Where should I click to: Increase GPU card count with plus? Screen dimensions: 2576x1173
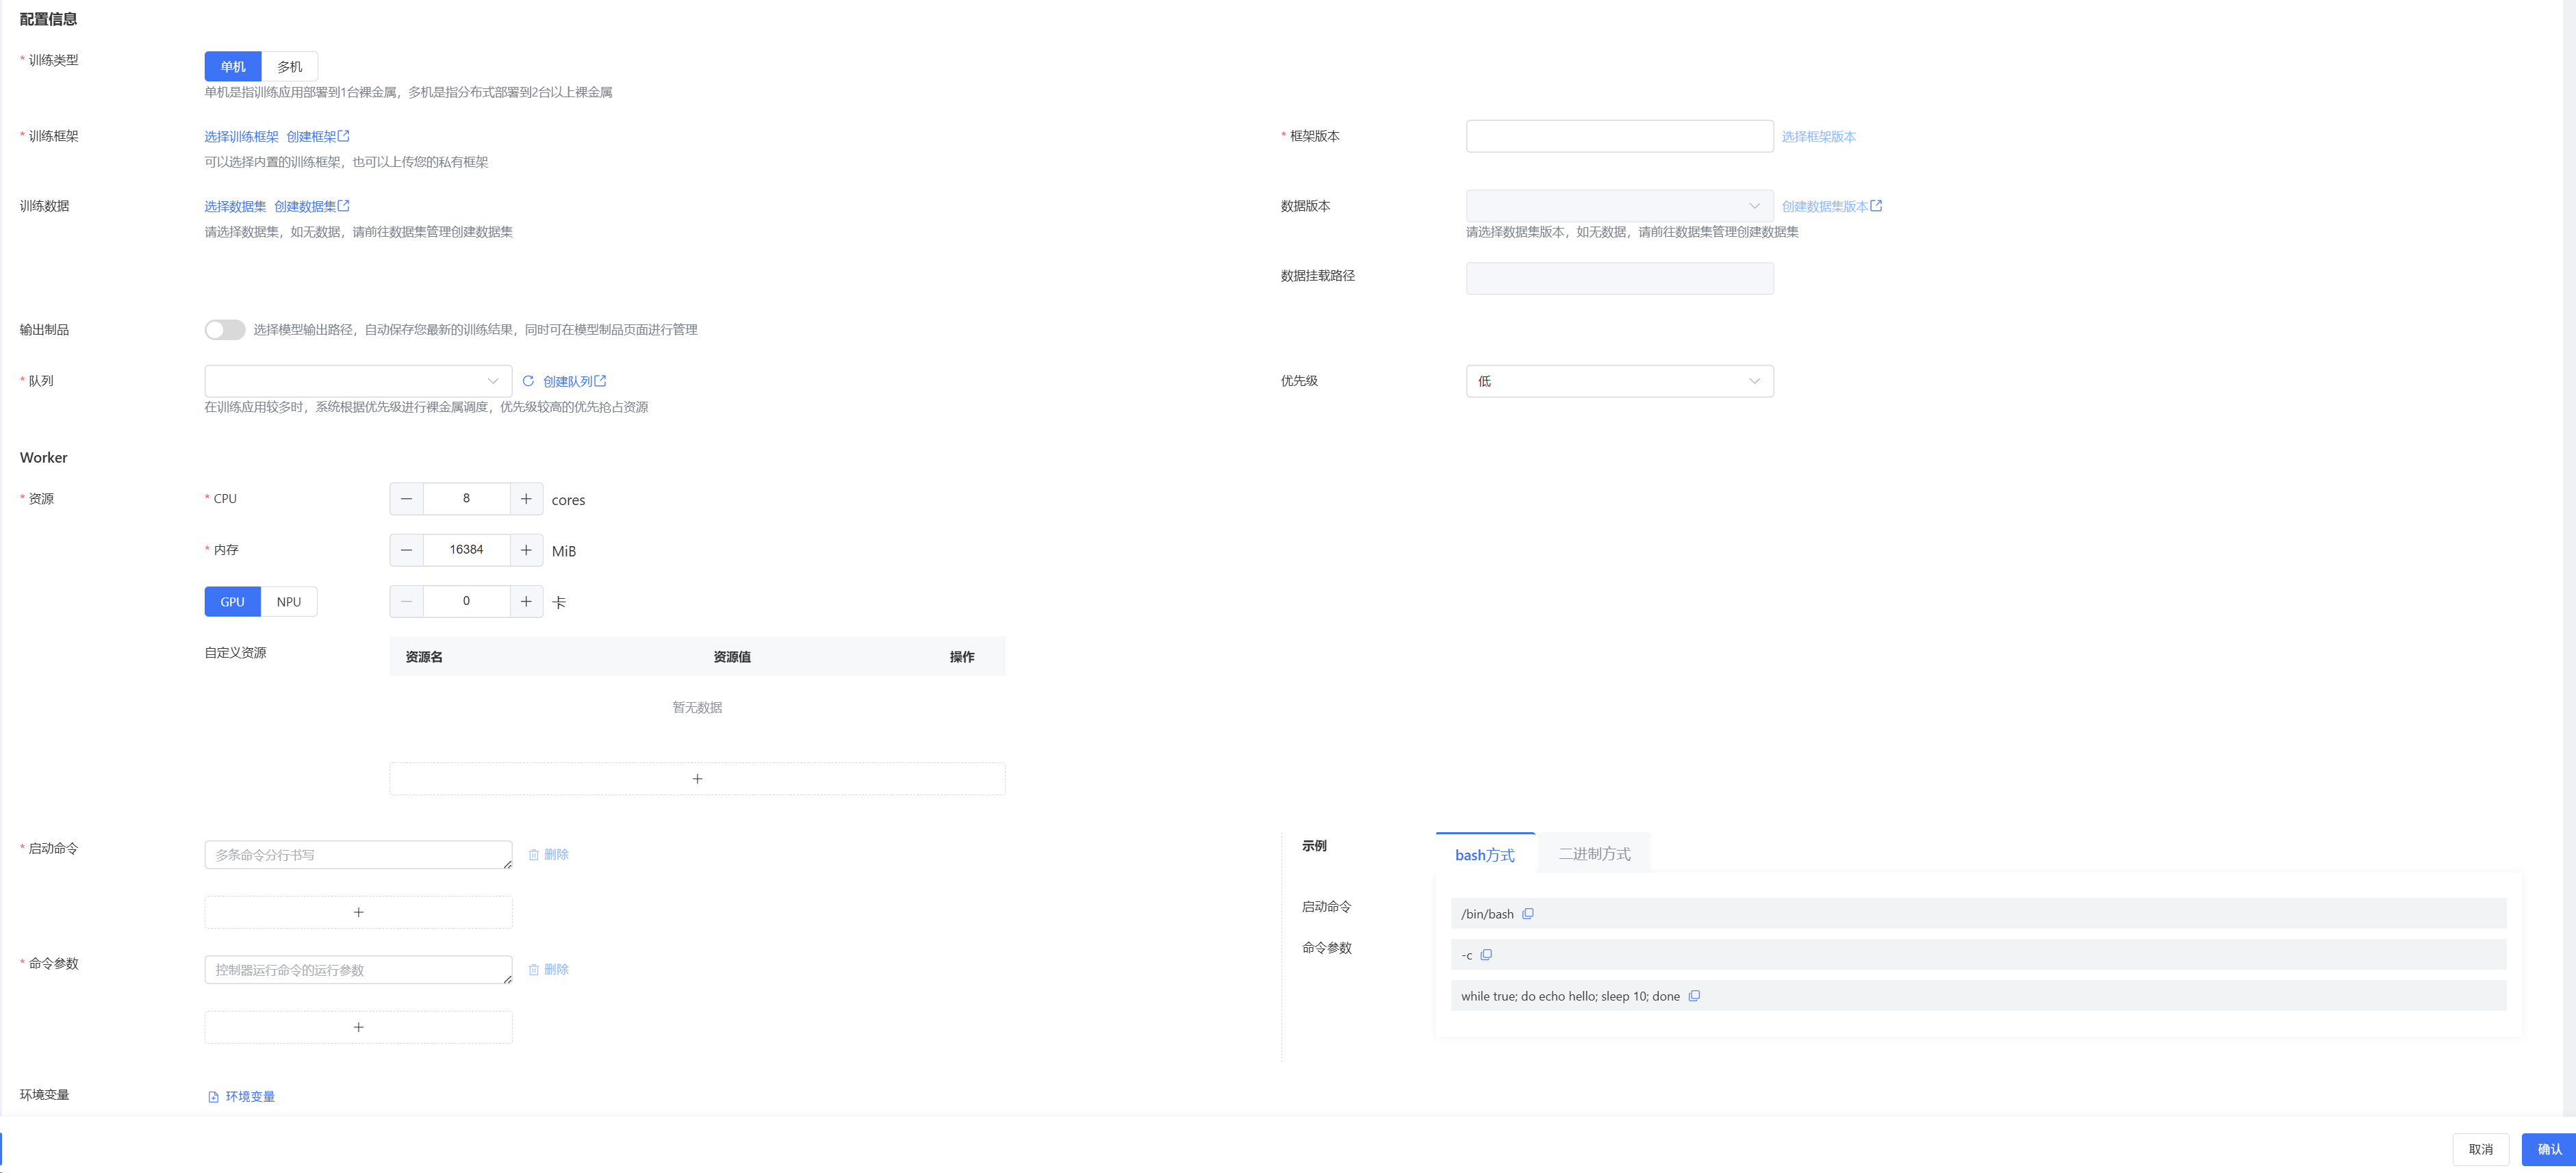coord(526,602)
